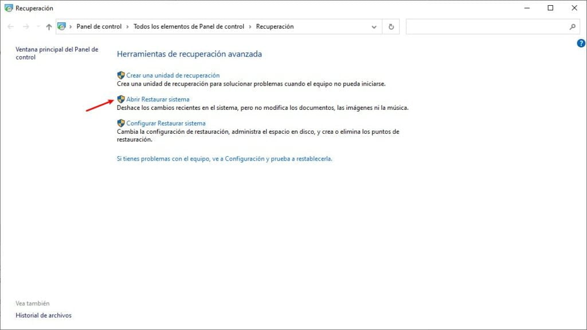The width and height of the screenshot is (587, 330).
Task: Click the Herramientas de recuperación avanzada heading
Action: pyautogui.click(x=189, y=54)
